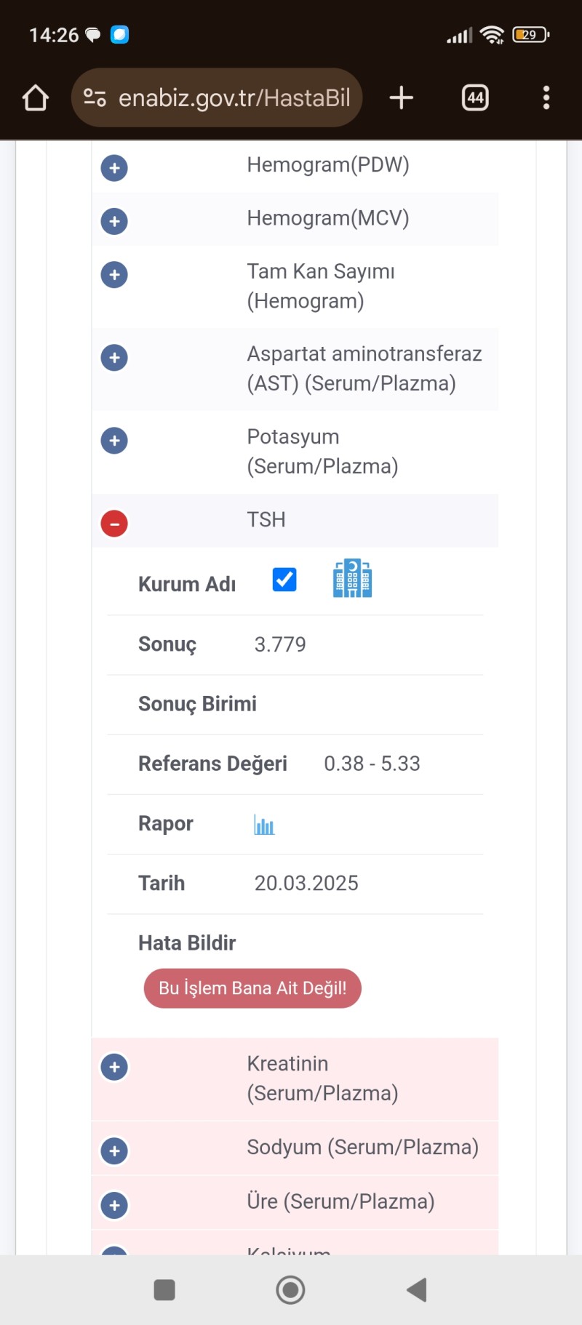The width and height of the screenshot is (582, 1325).
Task: Collapse the TSH result row
Action: [x=114, y=524]
